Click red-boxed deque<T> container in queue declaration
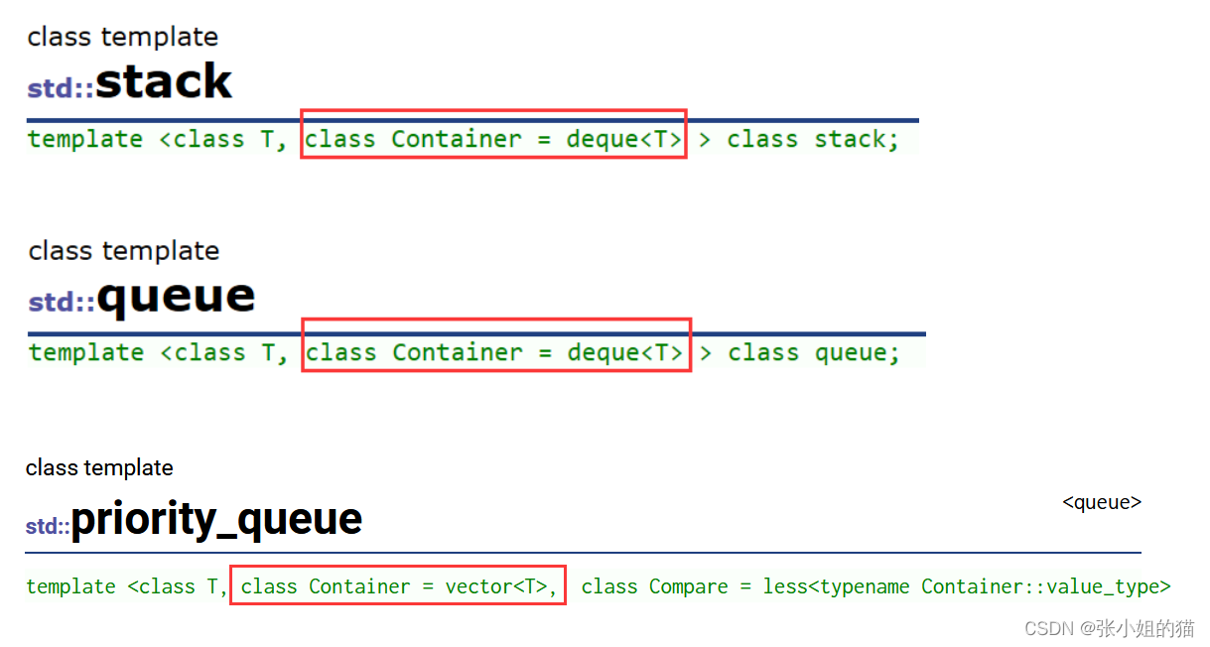Viewport: 1210px width, 647px height. [495, 352]
